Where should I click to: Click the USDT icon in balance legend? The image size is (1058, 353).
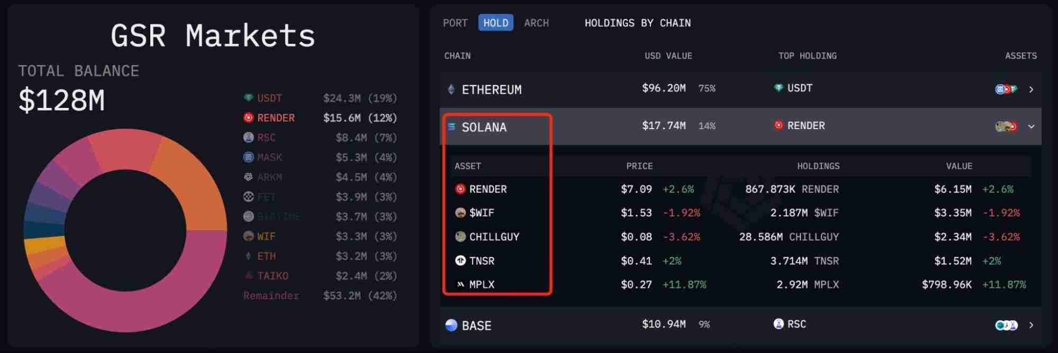click(x=248, y=98)
